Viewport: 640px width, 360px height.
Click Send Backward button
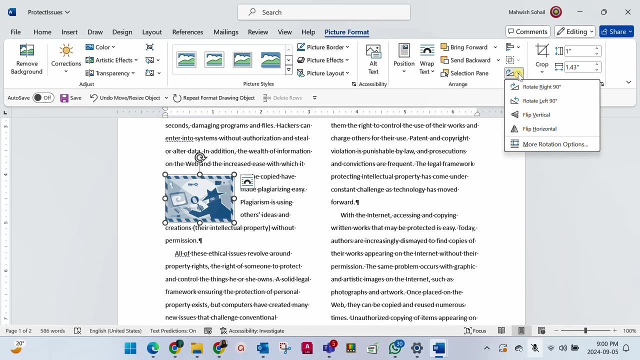pyautogui.click(x=466, y=60)
